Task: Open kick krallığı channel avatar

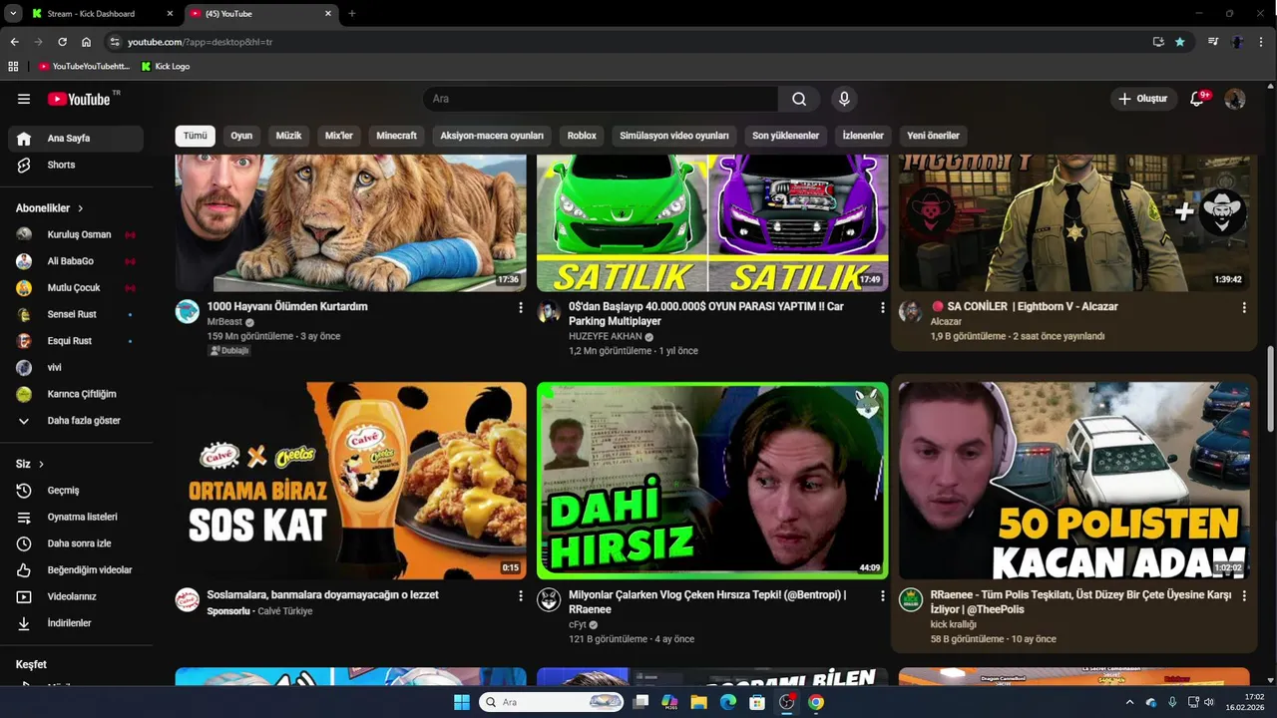Action: pyautogui.click(x=911, y=599)
